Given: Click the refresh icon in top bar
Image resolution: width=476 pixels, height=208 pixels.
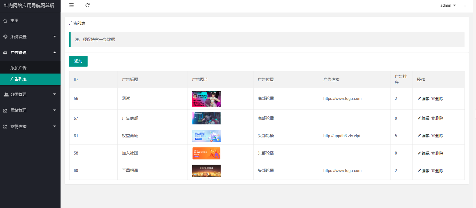Looking at the screenshot, I should pyautogui.click(x=88, y=5).
